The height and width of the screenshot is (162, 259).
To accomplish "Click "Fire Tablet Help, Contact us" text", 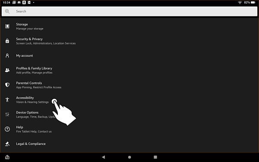I will pos(34,131).
